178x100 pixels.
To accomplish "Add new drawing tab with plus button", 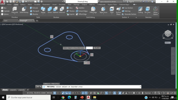I will [37, 21].
